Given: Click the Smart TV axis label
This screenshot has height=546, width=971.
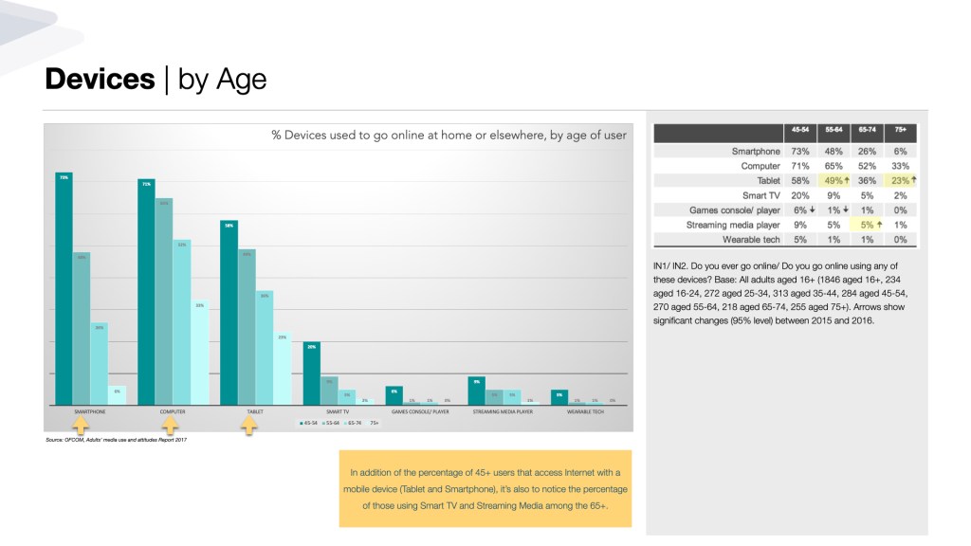Looking at the screenshot, I should (x=339, y=412).
